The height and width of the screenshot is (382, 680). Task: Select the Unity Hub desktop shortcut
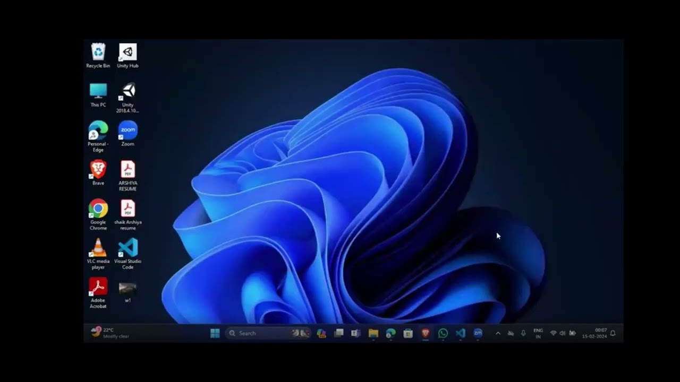(x=127, y=56)
